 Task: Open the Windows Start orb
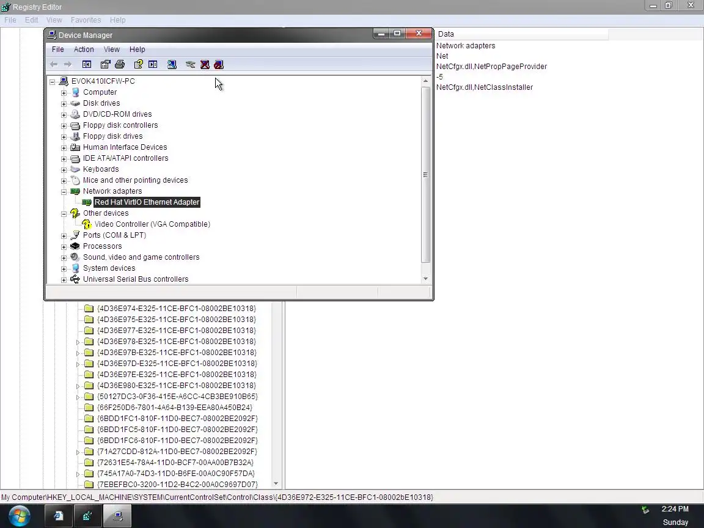(18, 515)
